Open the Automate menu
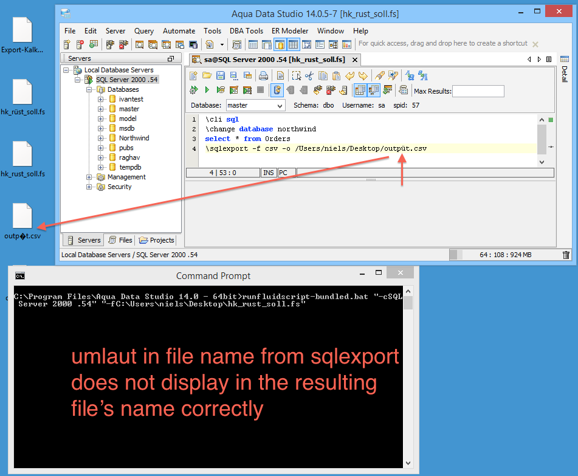Screen dimensions: 578x476 179,31
